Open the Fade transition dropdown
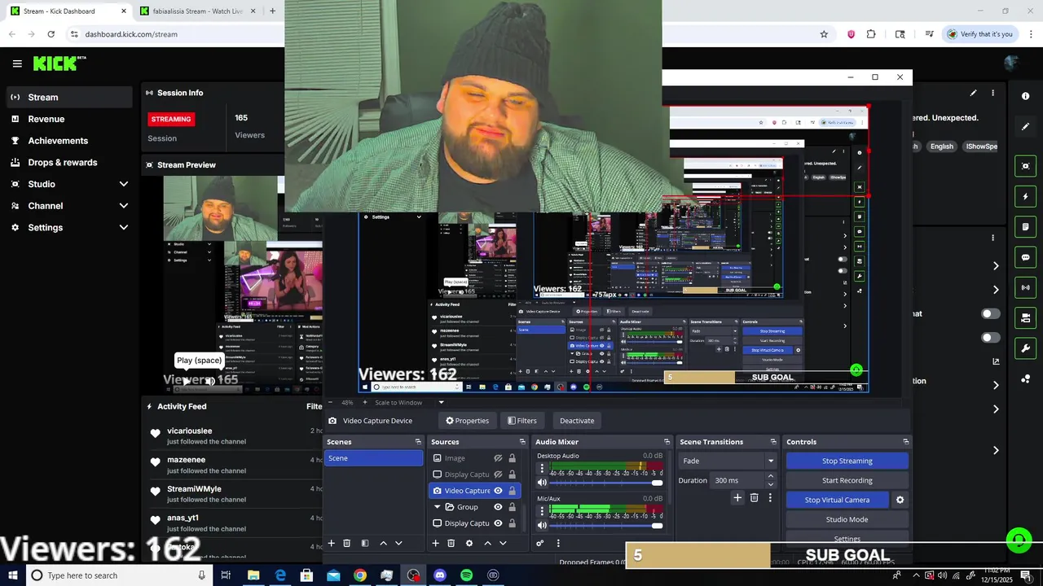1043x586 pixels. pyautogui.click(x=728, y=461)
